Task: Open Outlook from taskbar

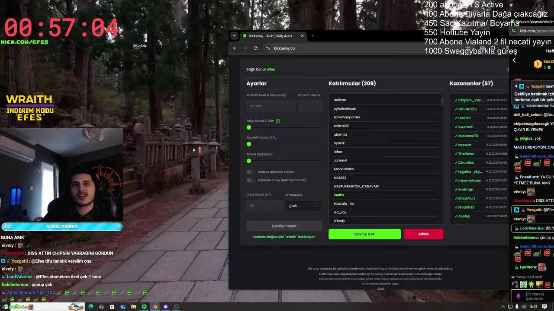Action: pyautogui.click(x=123, y=307)
